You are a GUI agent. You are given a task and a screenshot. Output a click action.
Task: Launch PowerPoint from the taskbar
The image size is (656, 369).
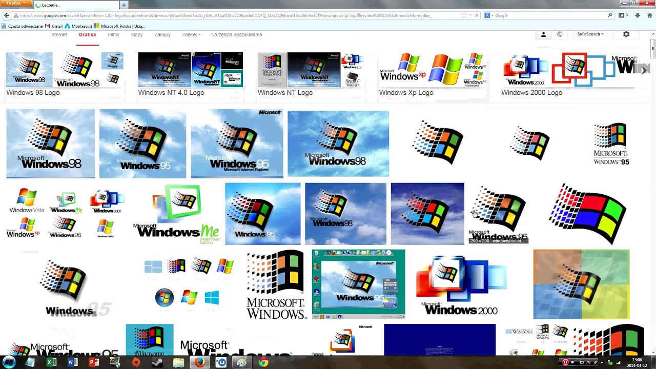click(x=94, y=362)
